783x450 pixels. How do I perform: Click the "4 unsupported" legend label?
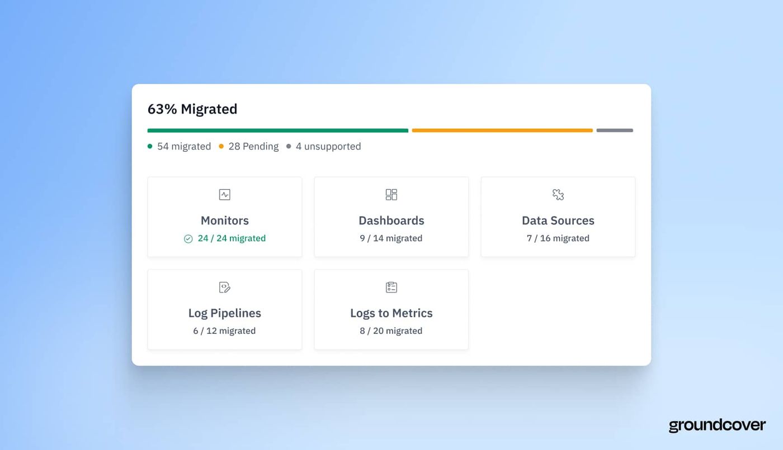pyautogui.click(x=328, y=146)
